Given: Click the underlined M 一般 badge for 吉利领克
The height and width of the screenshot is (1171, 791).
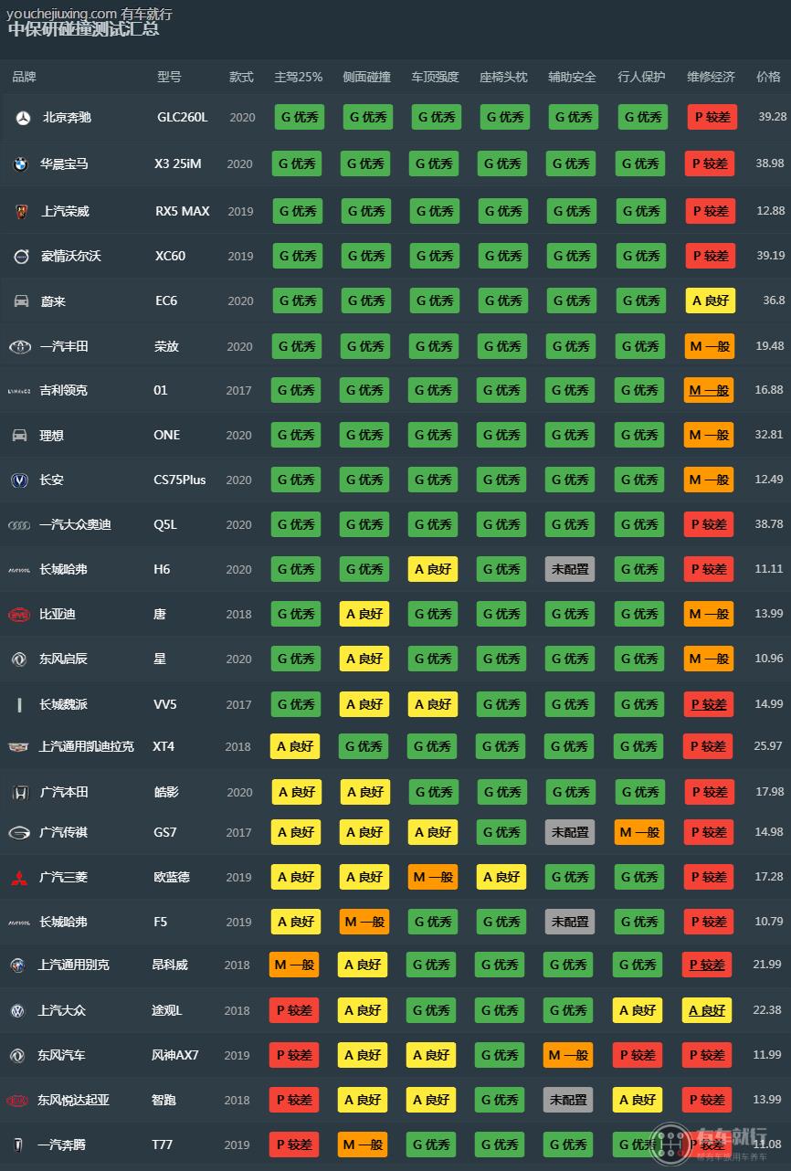Looking at the screenshot, I should [x=711, y=390].
